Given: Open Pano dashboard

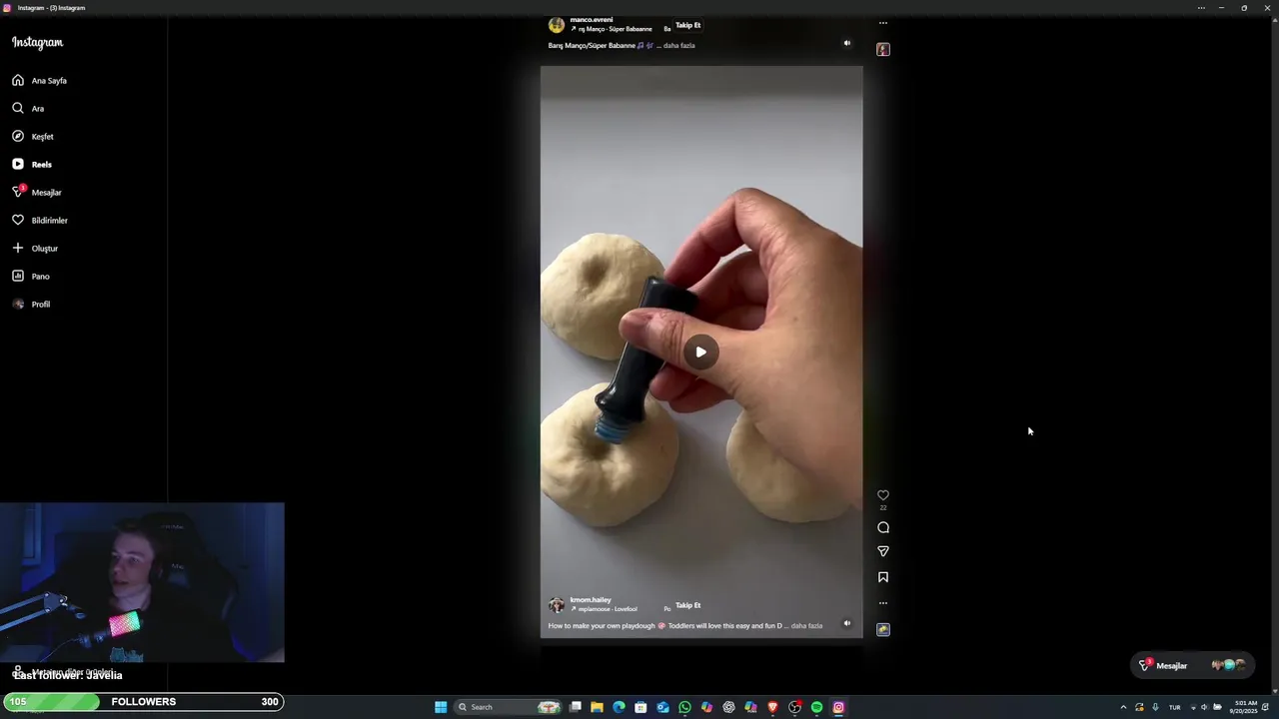Looking at the screenshot, I should pyautogui.click(x=31, y=277).
